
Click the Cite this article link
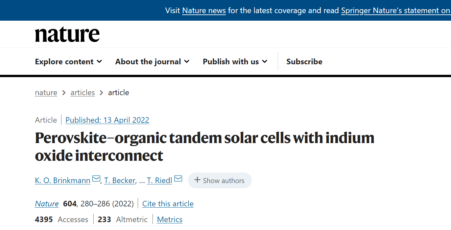click(x=168, y=204)
